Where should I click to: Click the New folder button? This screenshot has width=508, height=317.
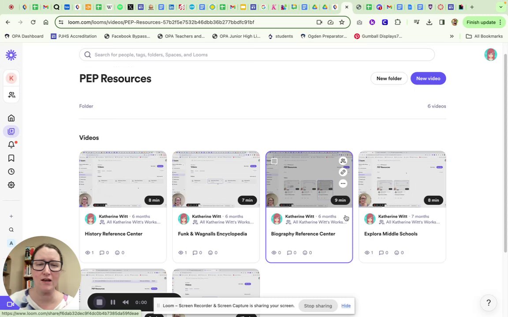coord(389,78)
